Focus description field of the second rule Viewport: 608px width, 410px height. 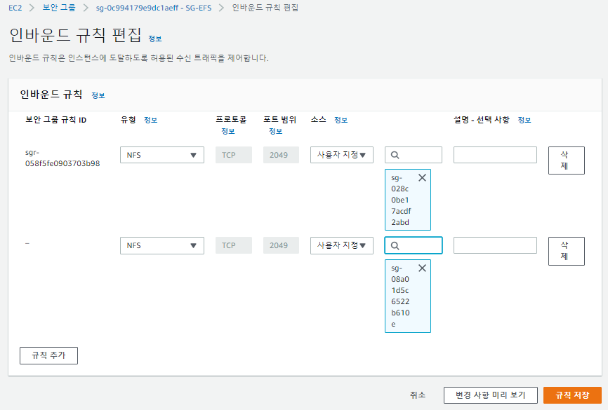click(495, 245)
